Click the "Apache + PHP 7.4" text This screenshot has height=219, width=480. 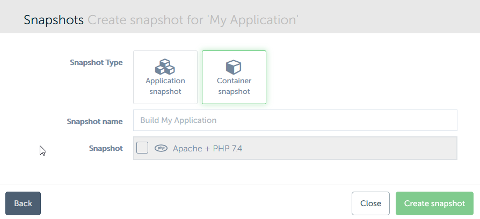(208, 149)
